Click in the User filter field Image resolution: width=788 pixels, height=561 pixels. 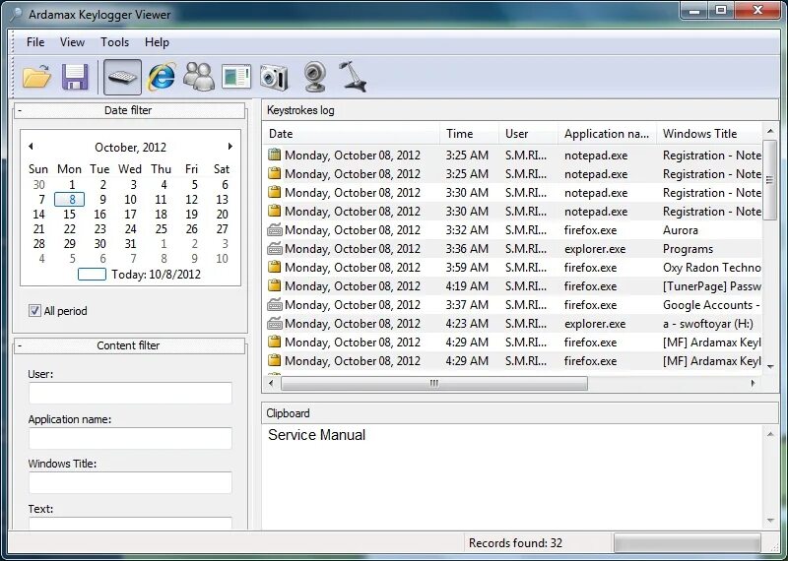coord(130,394)
